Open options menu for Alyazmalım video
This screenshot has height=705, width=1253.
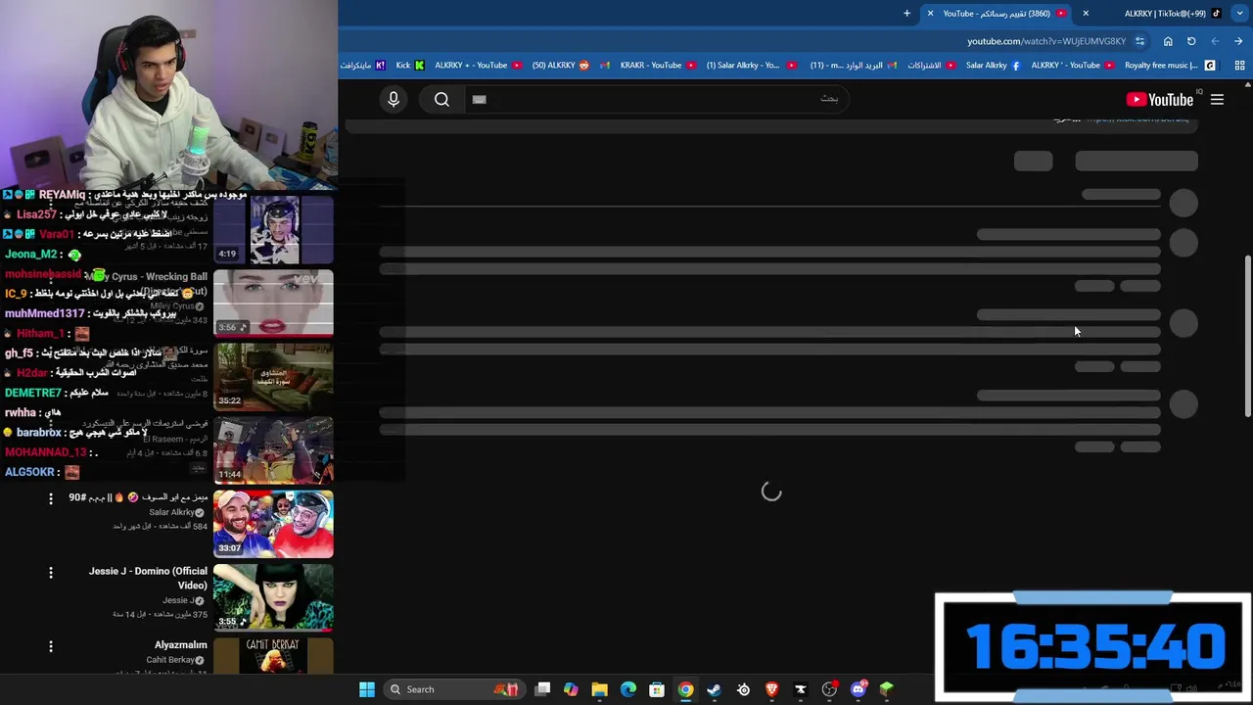[51, 645]
